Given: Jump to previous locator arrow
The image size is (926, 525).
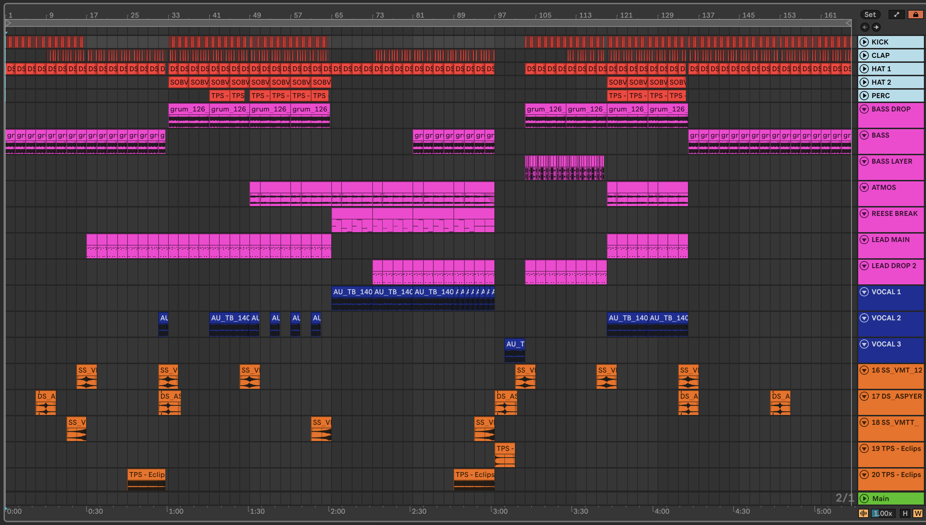Looking at the screenshot, I should click(x=865, y=27).
